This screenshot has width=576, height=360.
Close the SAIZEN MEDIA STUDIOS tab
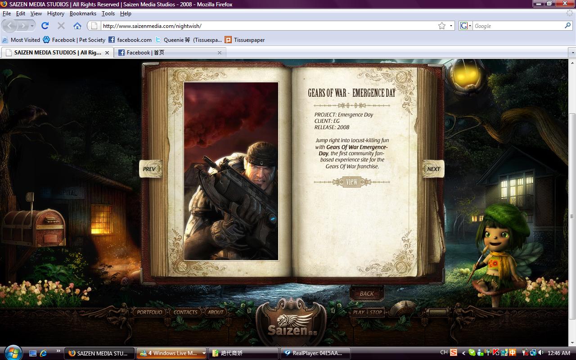(107, 53)
